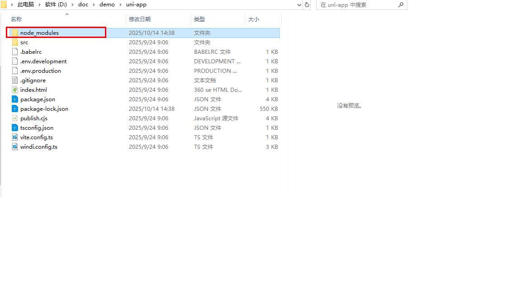The width and height of the screenshot is (521, 293).
Task: Go to 软件 (D:) in breadcrumb
Action: point(56,5)
